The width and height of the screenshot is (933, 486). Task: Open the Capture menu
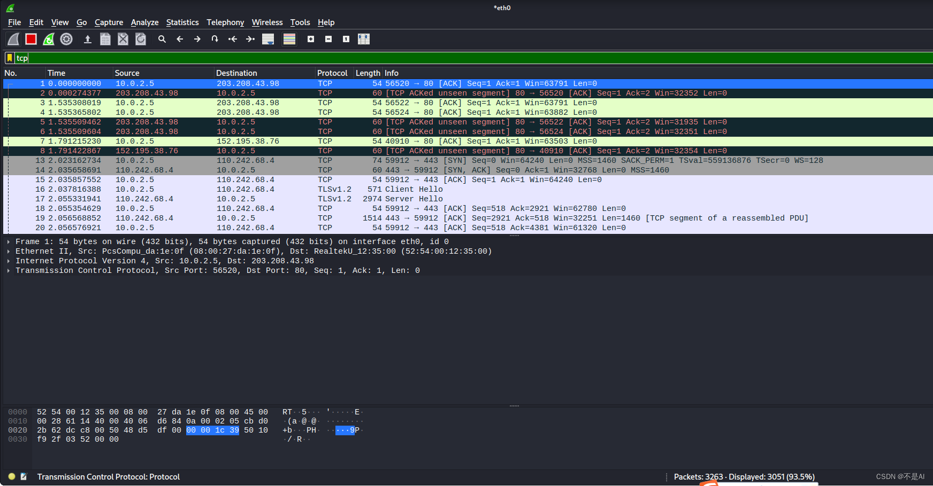[x=109, y=22]
